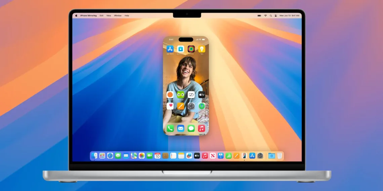Tap Messages in the iPhone dock

[191, 128]
